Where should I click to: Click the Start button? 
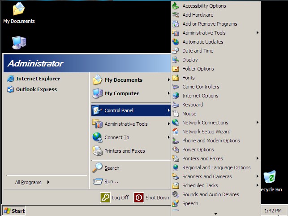tap(14, 211)
